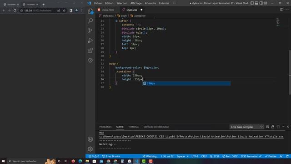Image resolution: width=291 pixels, height=164 pixels.
Task: Open the style.css path link in output
Action: pos(191,137)
